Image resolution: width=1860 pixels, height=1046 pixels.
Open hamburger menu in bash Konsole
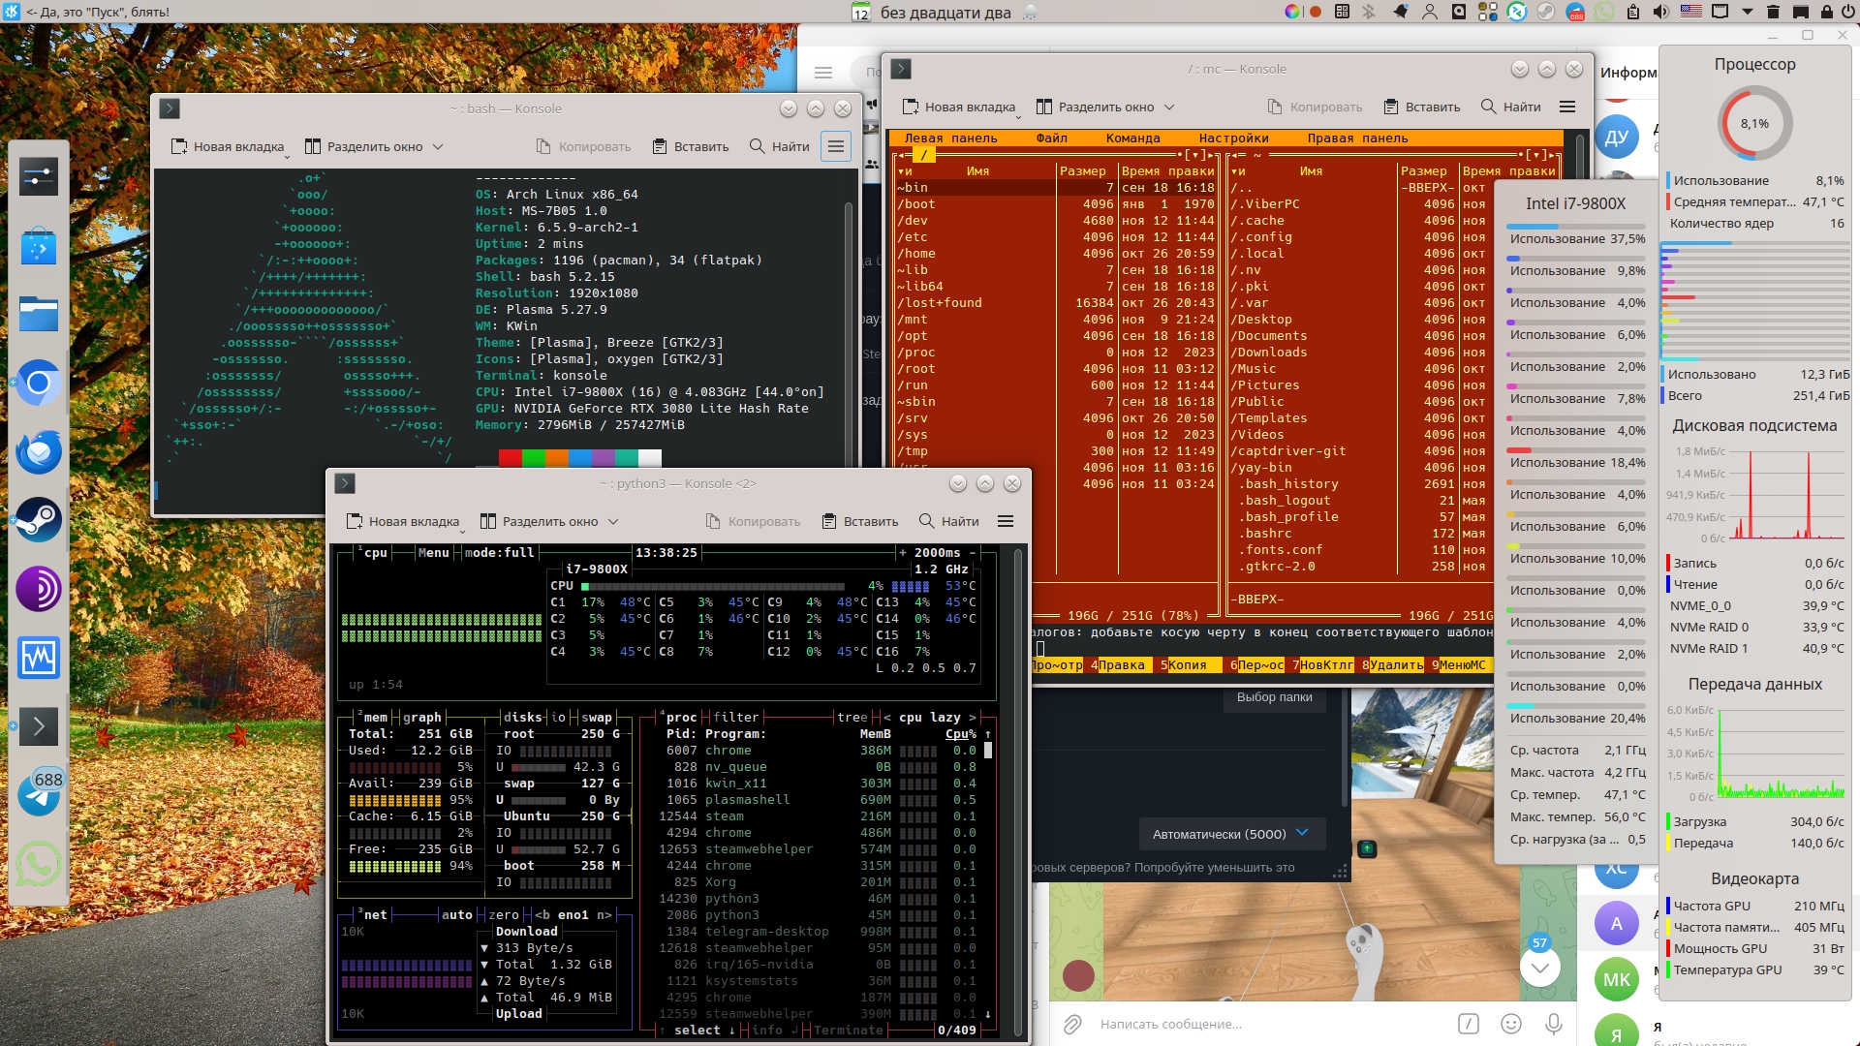tap(836, 146)
